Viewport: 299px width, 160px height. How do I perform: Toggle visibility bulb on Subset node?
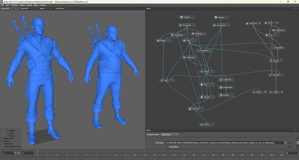pos(195,40)
